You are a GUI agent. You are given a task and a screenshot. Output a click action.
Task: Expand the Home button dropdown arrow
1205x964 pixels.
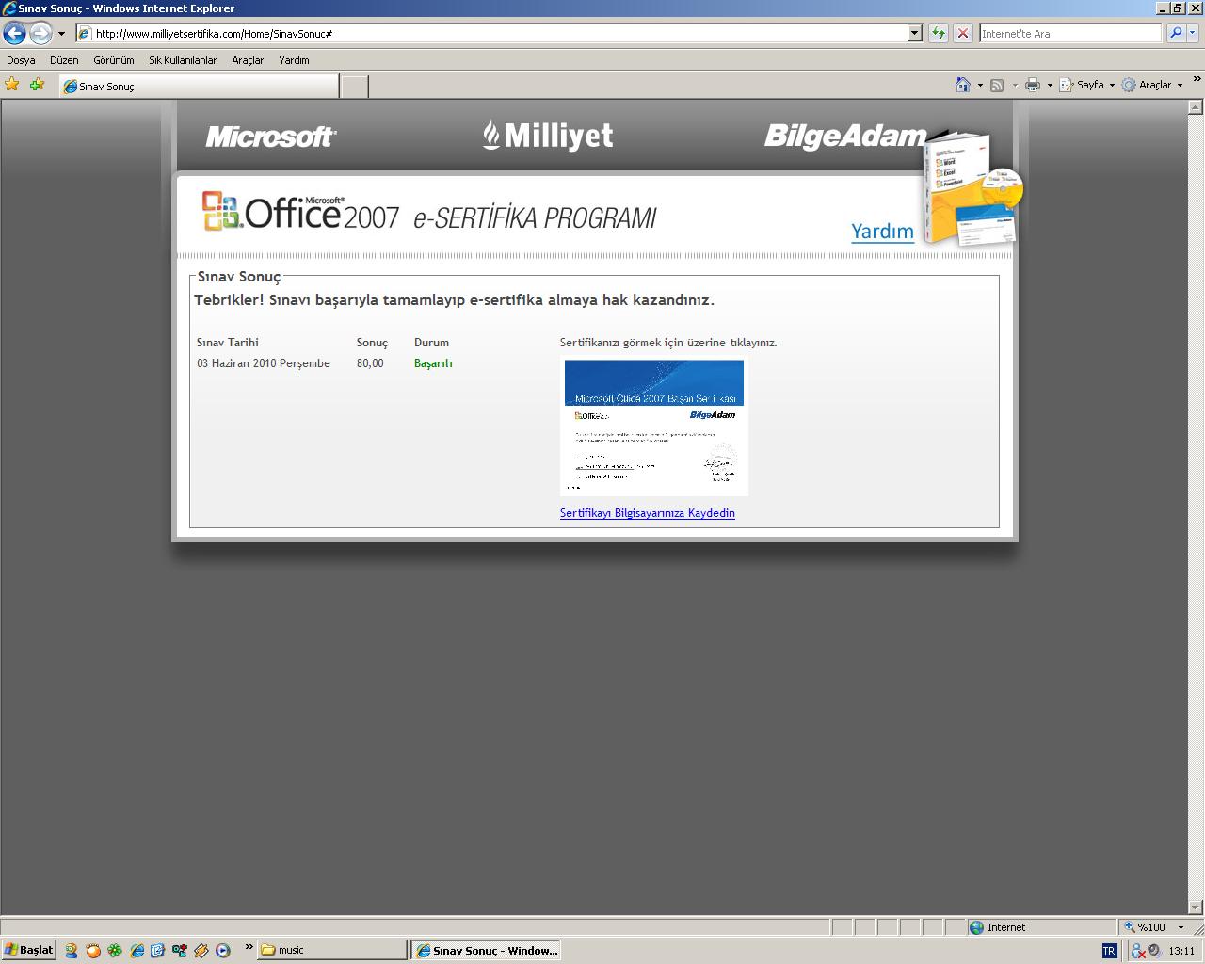980,85
